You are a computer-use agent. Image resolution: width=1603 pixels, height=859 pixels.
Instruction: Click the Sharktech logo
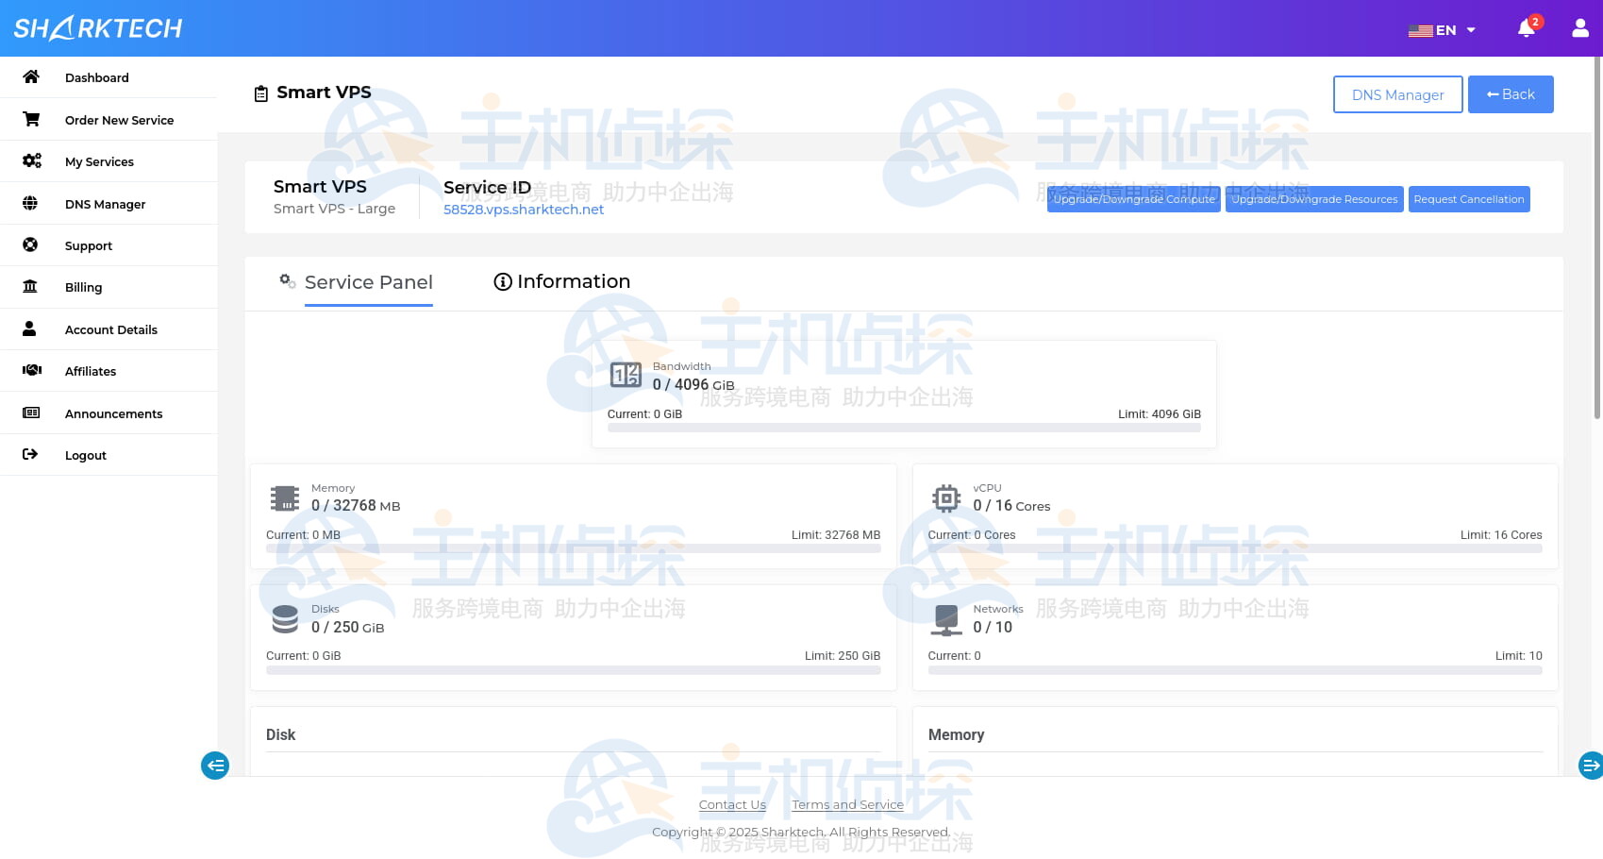[98, 28]
